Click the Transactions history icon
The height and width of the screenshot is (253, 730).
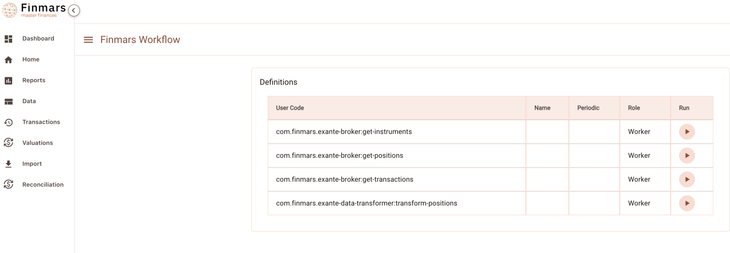tap(9, 122)
